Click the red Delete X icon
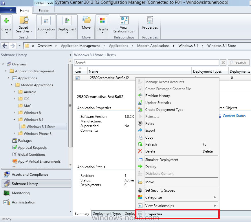251x222 pixels. click(x=140, y=151)
